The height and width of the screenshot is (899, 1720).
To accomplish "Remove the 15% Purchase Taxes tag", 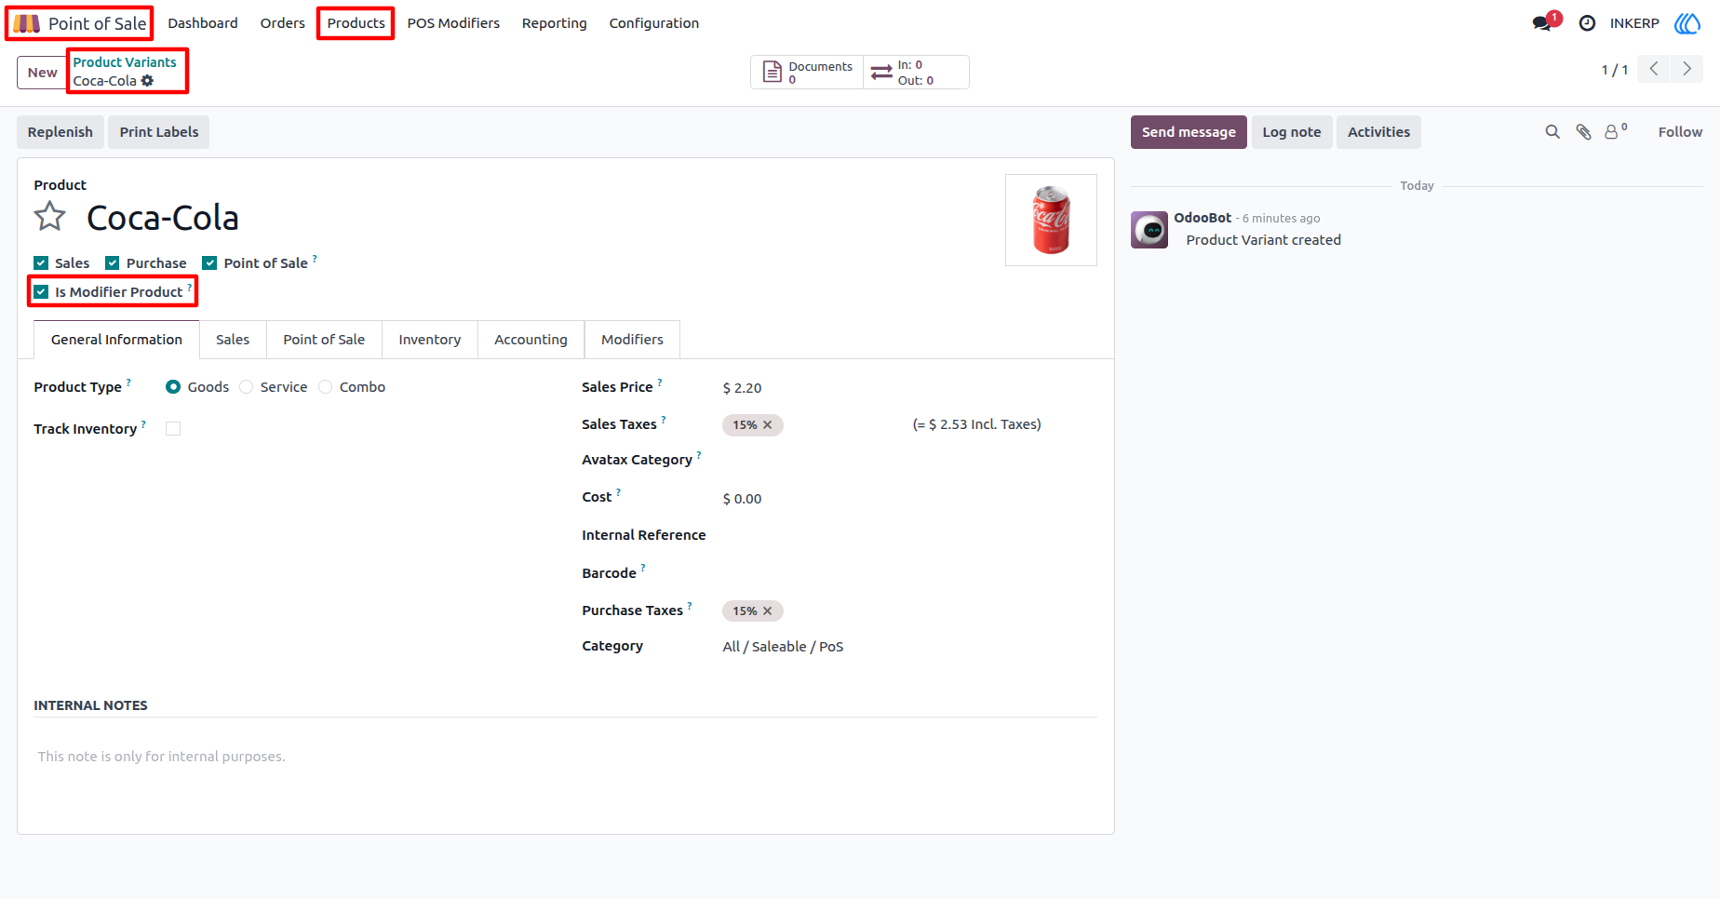I will (768, 611).
